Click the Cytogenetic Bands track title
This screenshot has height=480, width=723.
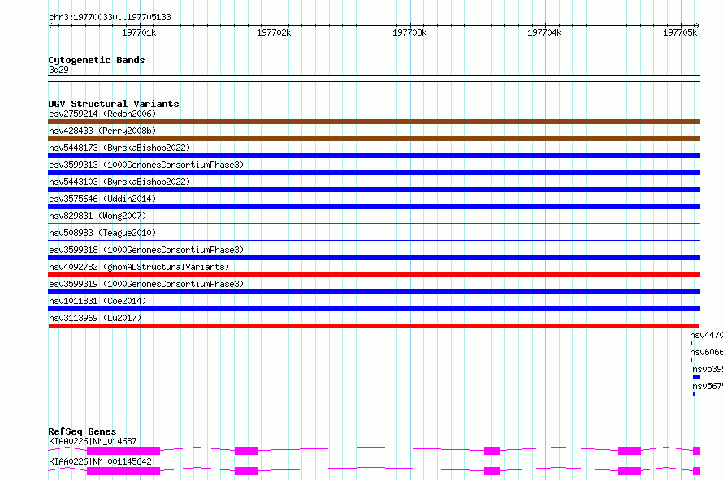click(x=97, y=60)
